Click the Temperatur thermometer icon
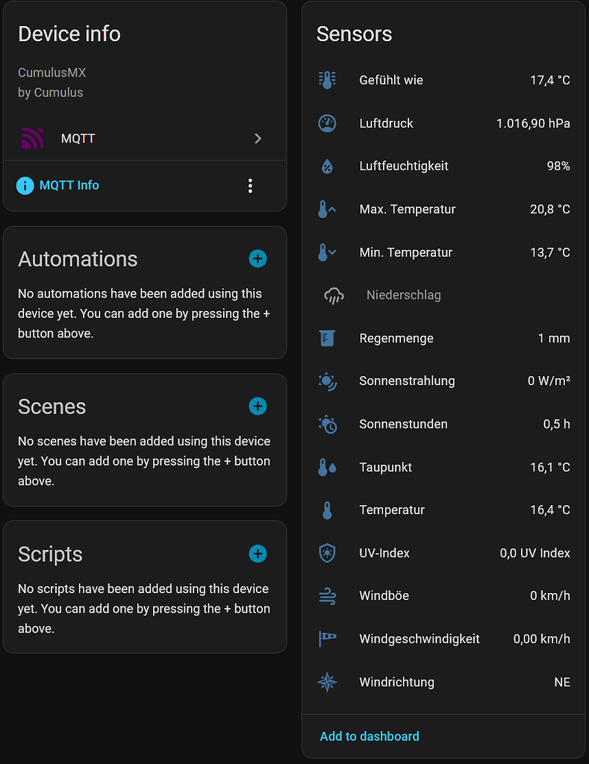Image resolution: width=589 pixels, height=764 pixels. coord(327,510)
